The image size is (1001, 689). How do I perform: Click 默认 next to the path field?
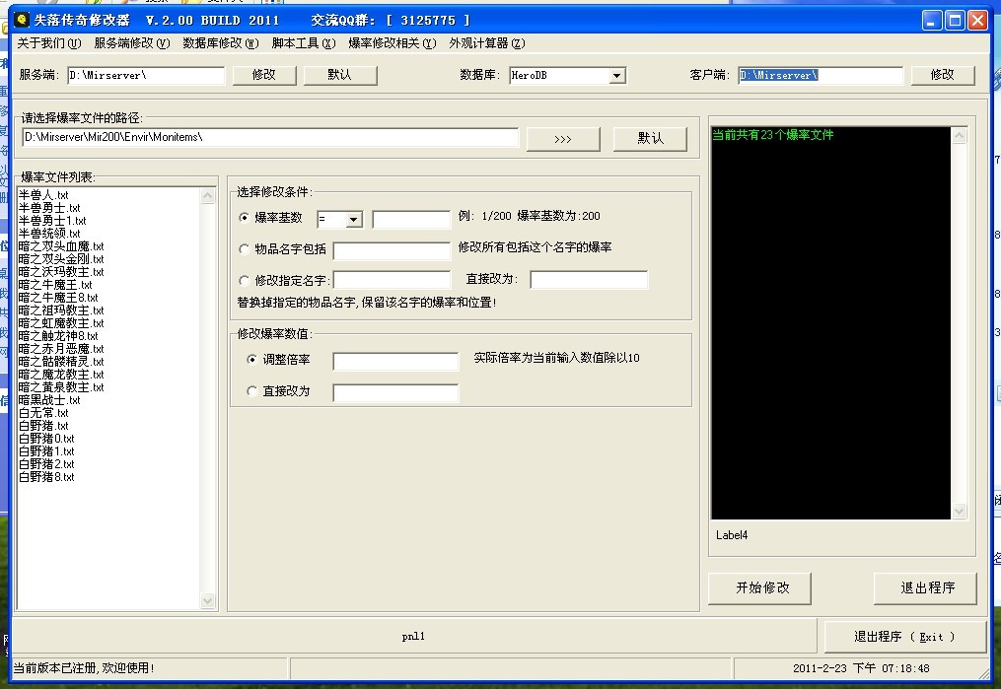(x=651, y=138)
